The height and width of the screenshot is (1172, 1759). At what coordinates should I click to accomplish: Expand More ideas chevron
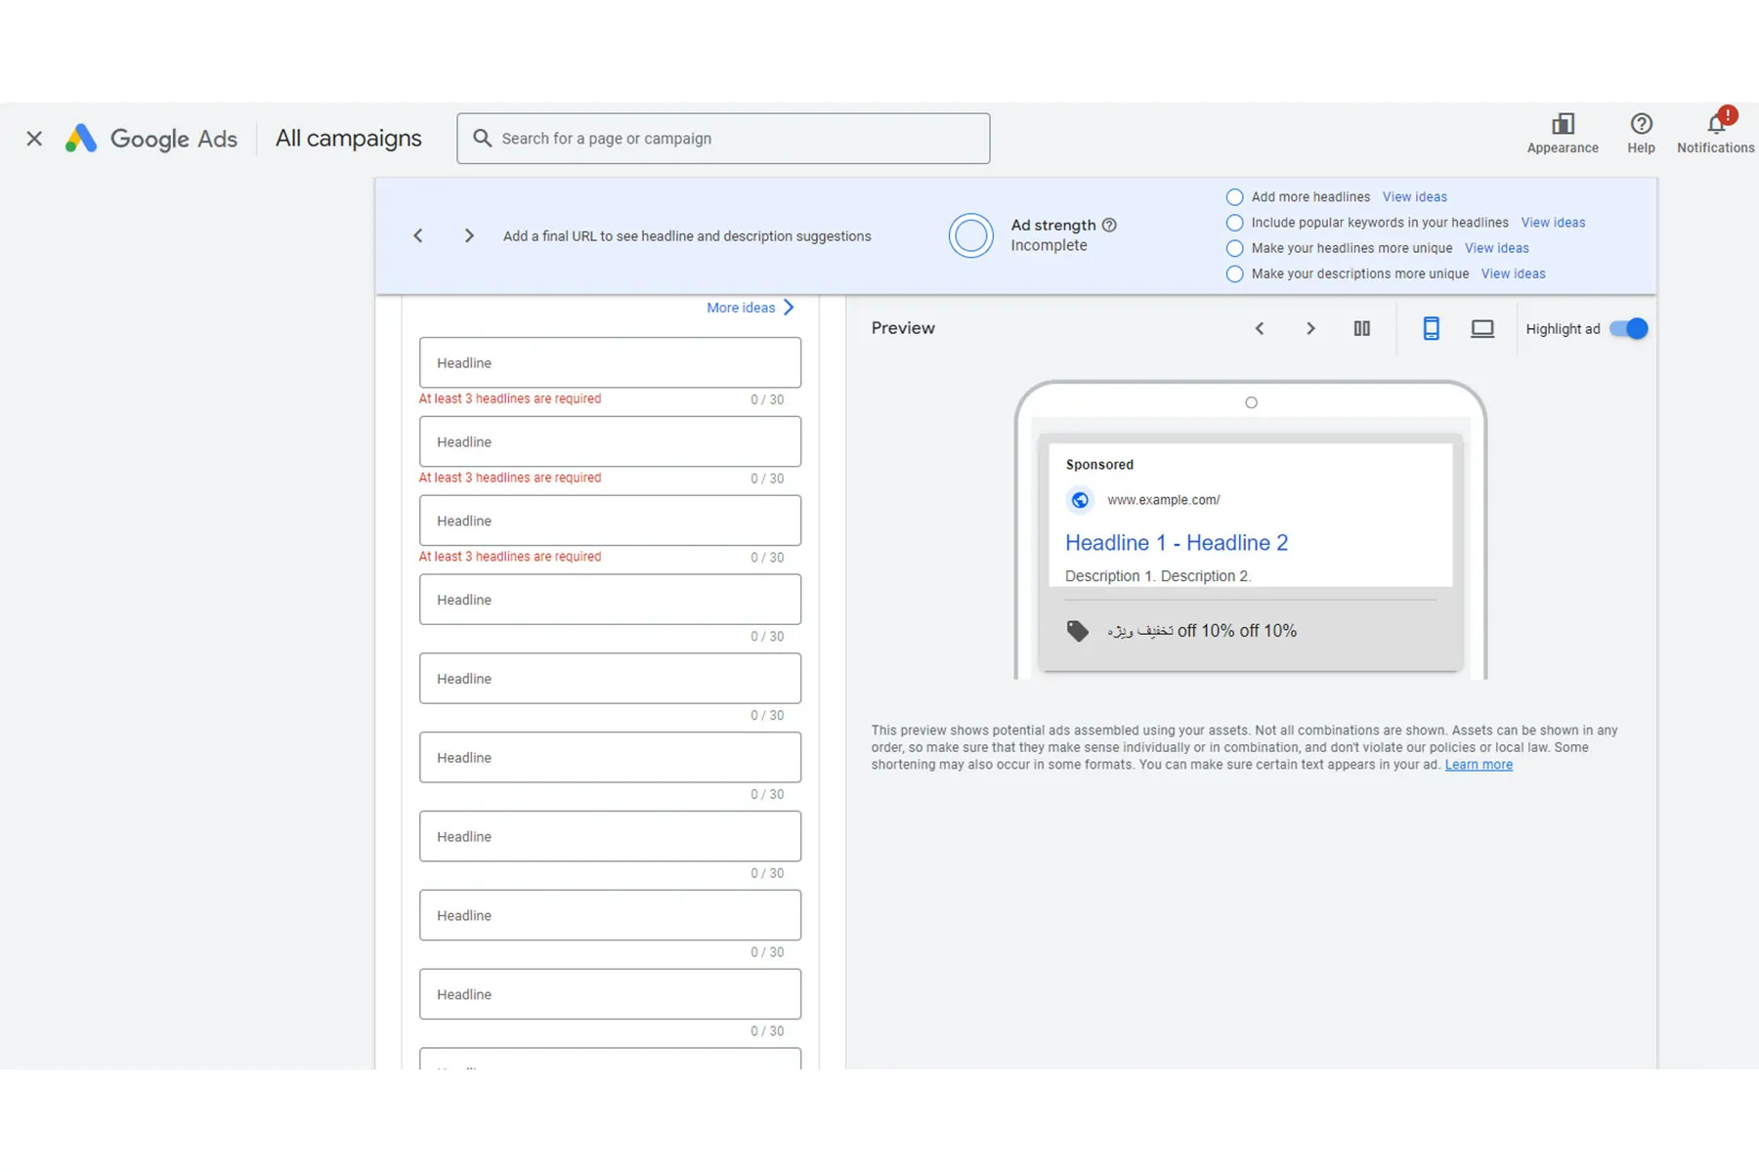pyautogui.click(x=789, y=308)
